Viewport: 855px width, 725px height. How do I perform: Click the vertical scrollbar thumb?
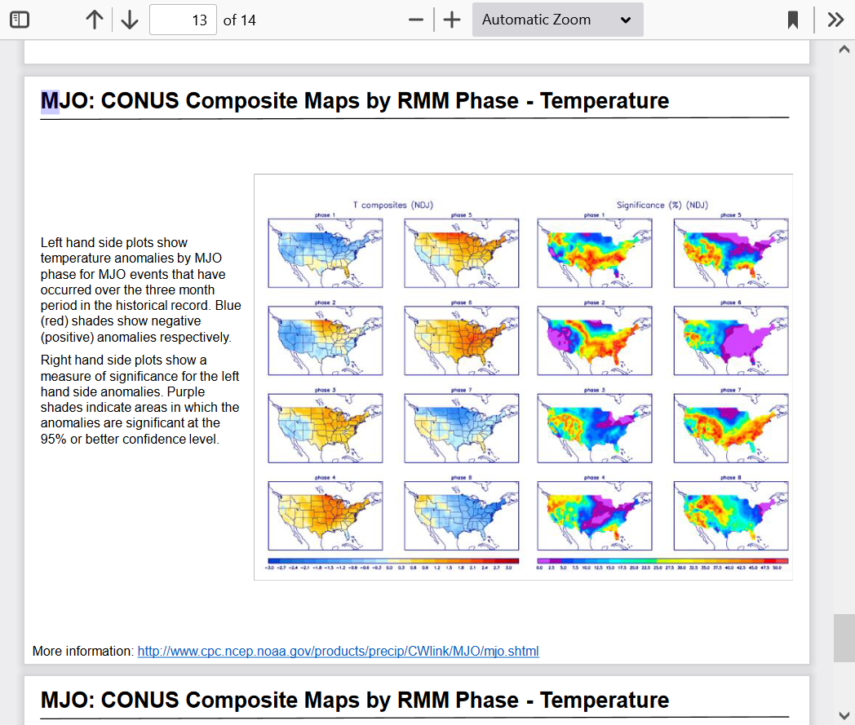point(844,638)
